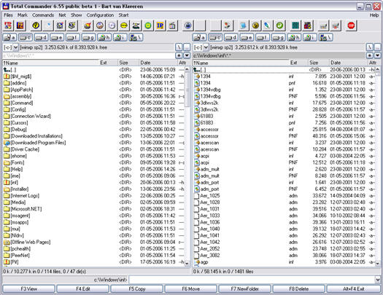Click the blue feather toolbar icon

tap(268, 25)
